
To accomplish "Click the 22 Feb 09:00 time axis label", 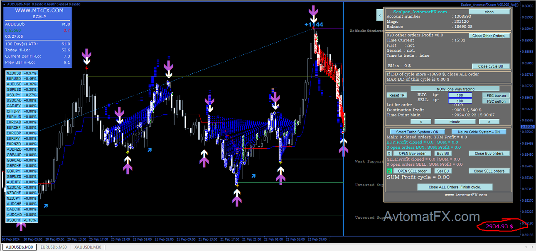I will coord(318,239).
